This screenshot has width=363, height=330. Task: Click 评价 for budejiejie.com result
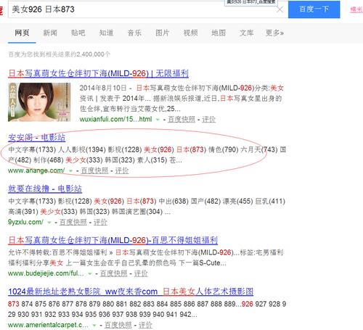tap(141, 273)
